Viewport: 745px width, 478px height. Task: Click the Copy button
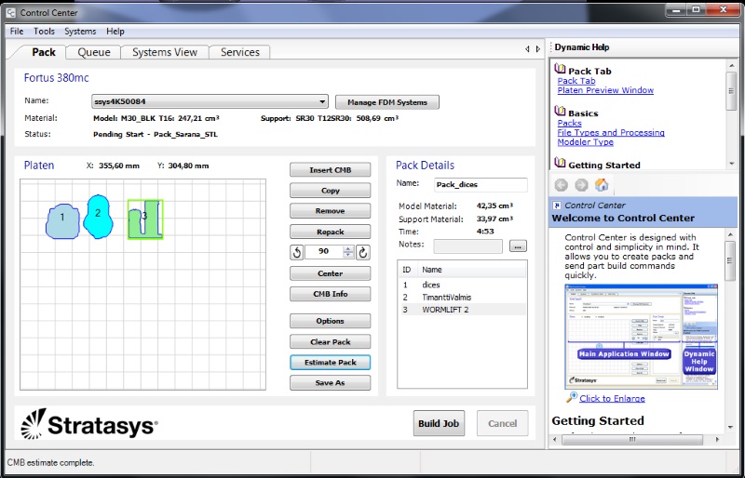click(x=331, y=191)
